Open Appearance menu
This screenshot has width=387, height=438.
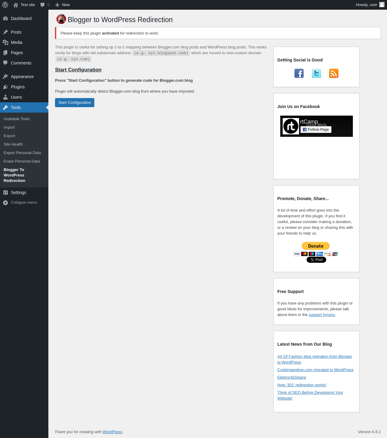tap(22, 77)
